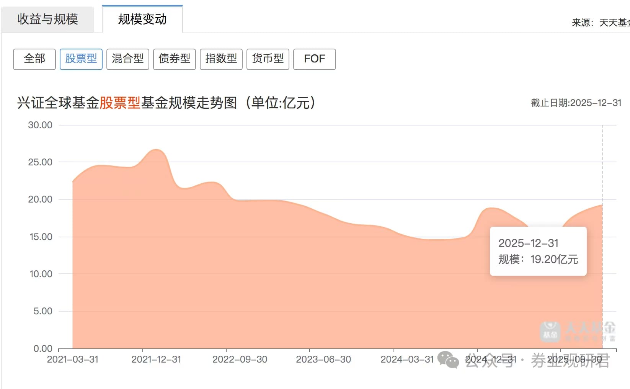The height and width of the screenshot is (389, 630).
Task: Click the 来源 天天基金 source text
Action: coord(600,23)
